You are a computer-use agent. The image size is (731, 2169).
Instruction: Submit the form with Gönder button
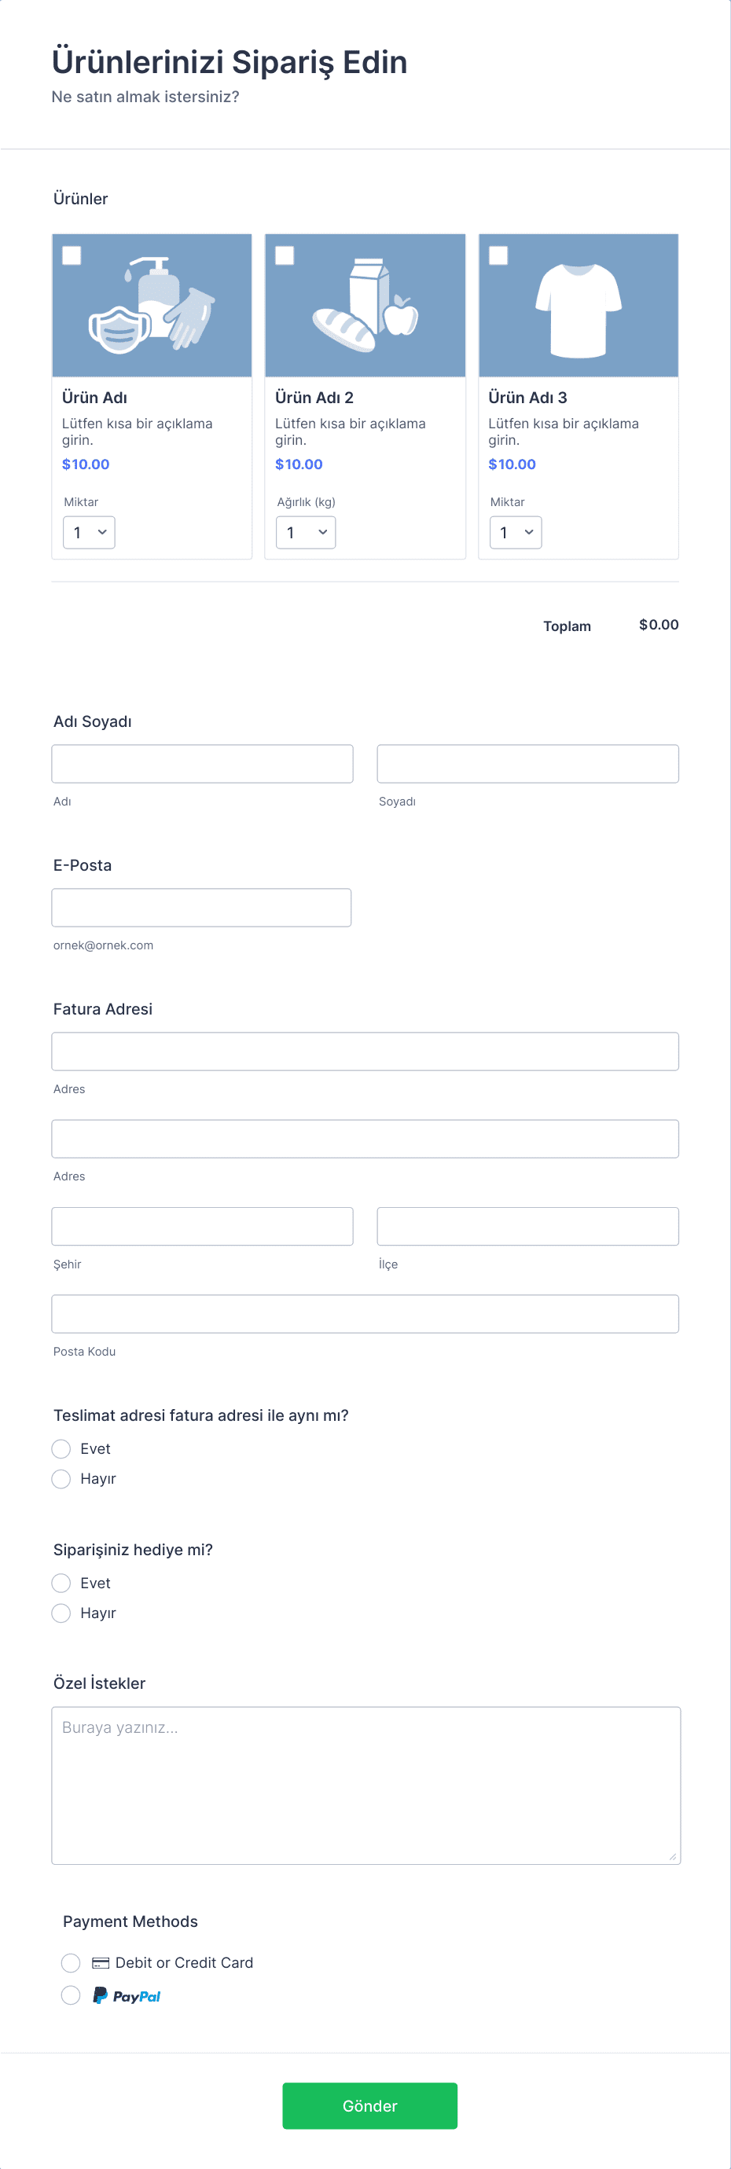(369, 2106)
